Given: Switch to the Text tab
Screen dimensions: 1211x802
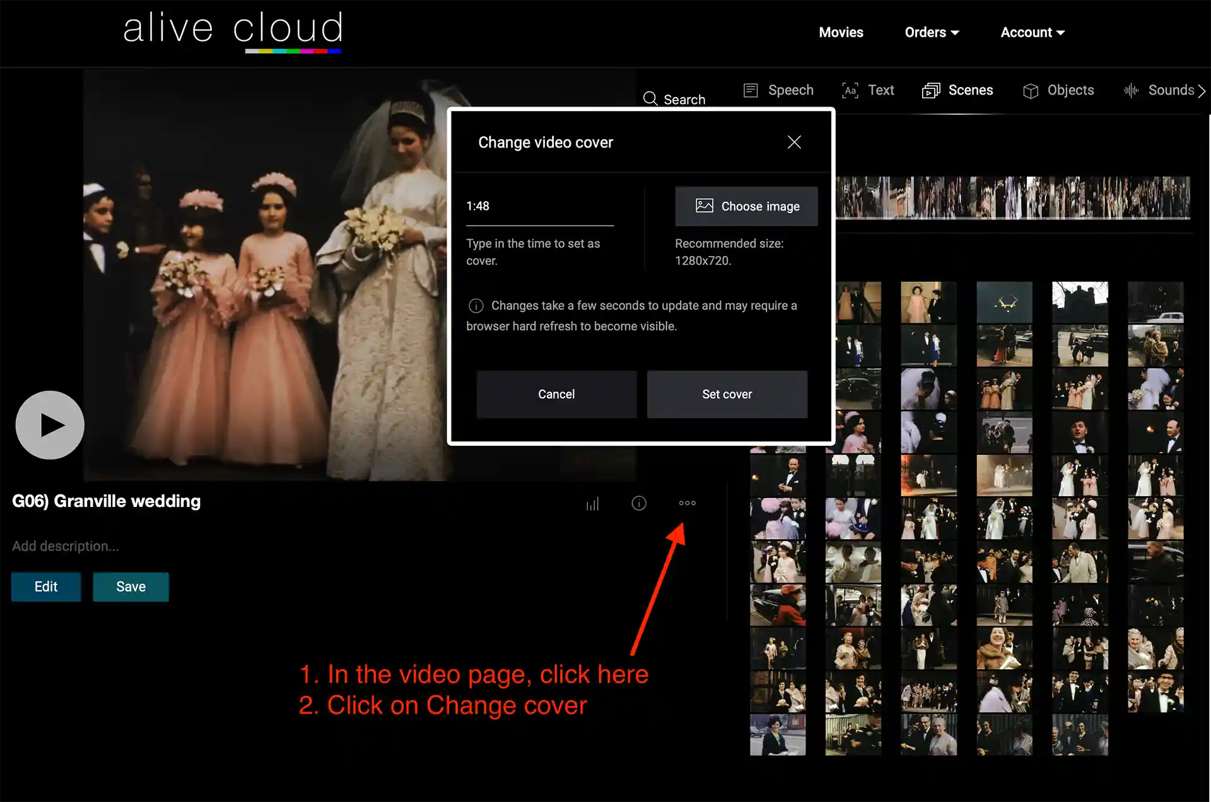Looking at the screenshot, I should 868,90.
